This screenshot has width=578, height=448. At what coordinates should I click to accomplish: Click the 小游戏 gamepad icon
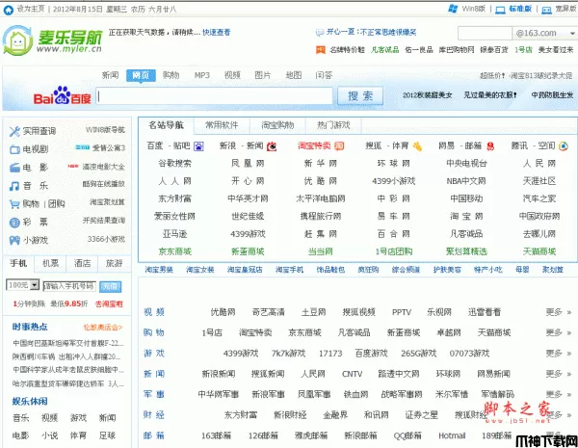(14, 241)
